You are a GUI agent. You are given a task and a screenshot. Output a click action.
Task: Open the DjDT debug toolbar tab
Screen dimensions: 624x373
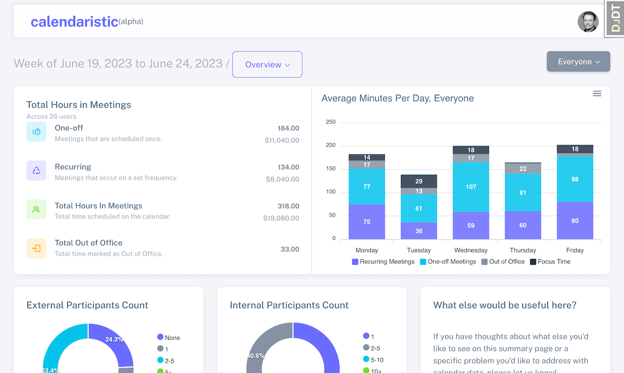point(614,19)
